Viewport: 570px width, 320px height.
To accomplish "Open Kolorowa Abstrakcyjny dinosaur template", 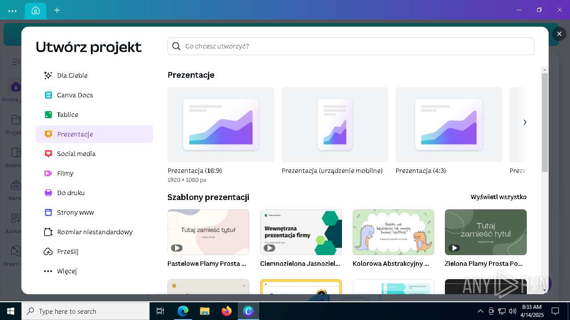I will coord(393,232).
